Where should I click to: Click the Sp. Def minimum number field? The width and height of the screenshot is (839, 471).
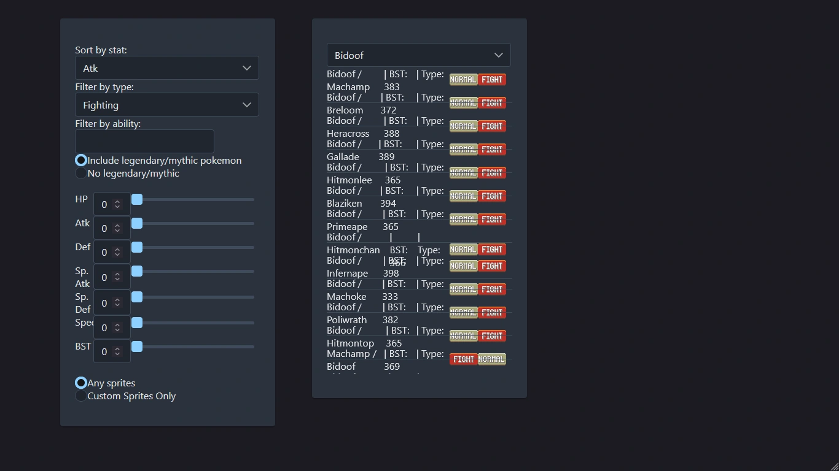pos(112,303)
